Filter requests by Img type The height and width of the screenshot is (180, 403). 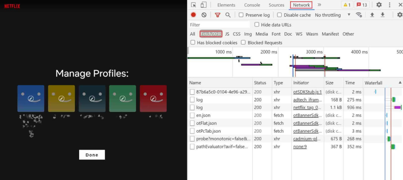click(248, 34)
